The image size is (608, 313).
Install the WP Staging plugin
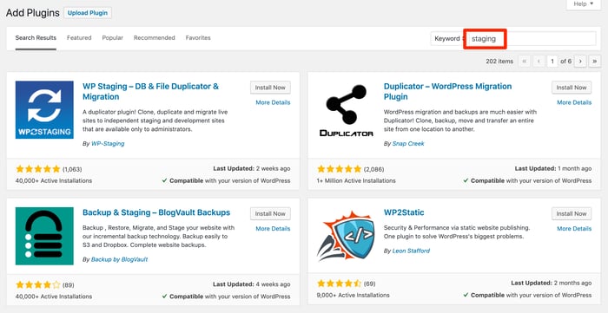click(270, 88)
